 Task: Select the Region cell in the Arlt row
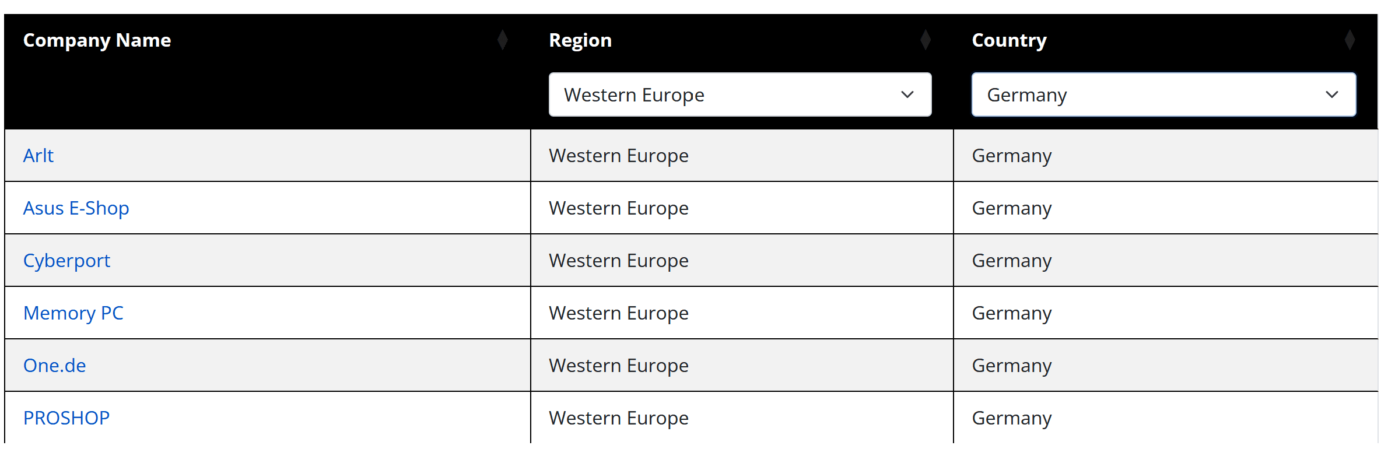pos(619,156)
